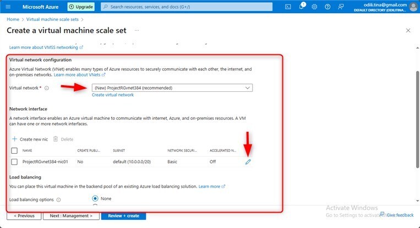The image size is (420, 228).
Task: Open the Azure portal hamburger menu
Action: coord(8,7)
